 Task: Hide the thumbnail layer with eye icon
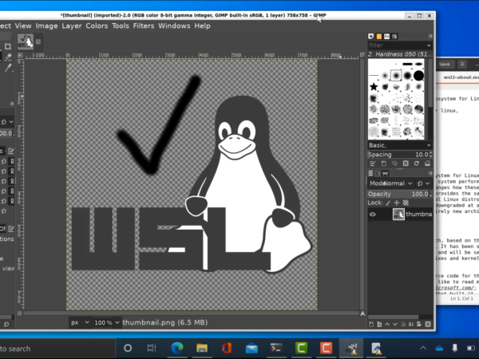tap(372, 215)
